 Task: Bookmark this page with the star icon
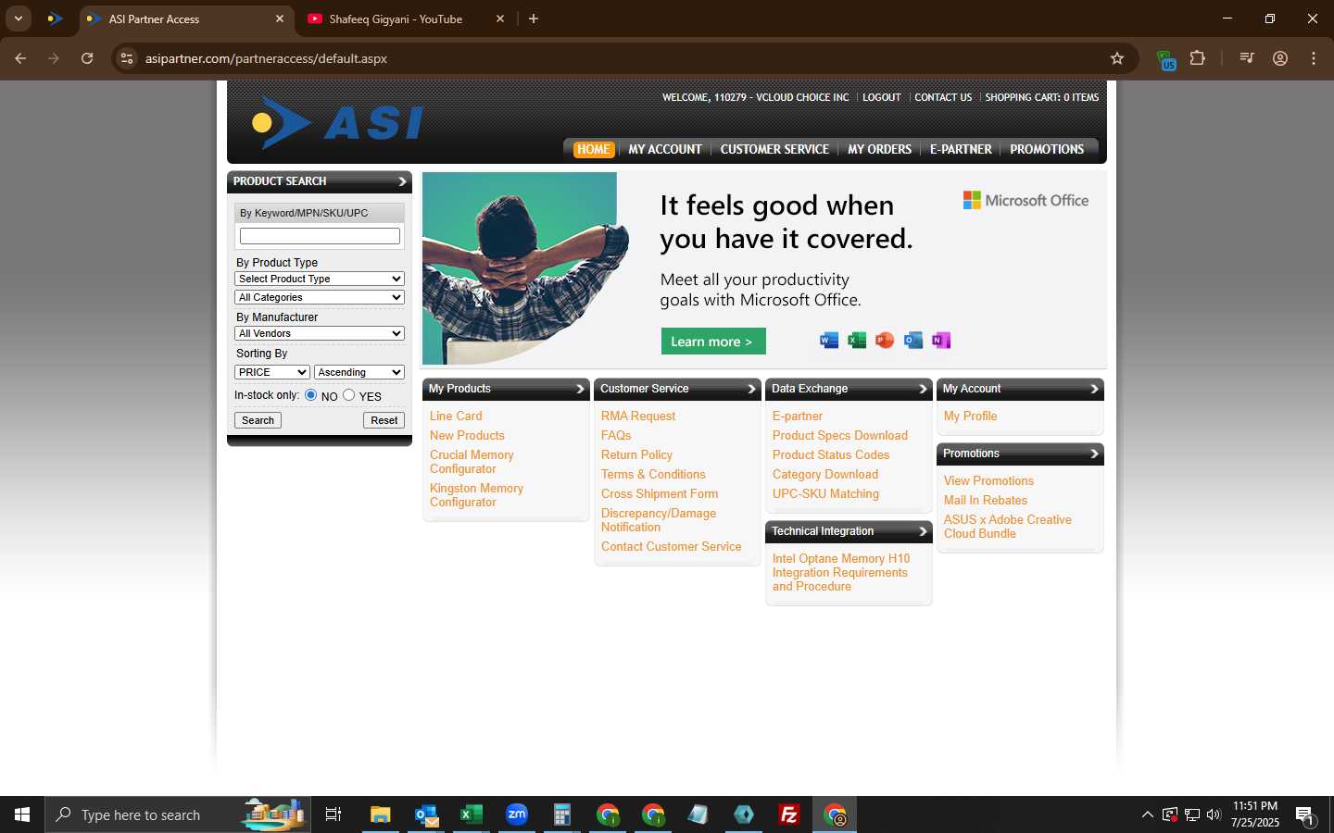[x=1117, y=58]
